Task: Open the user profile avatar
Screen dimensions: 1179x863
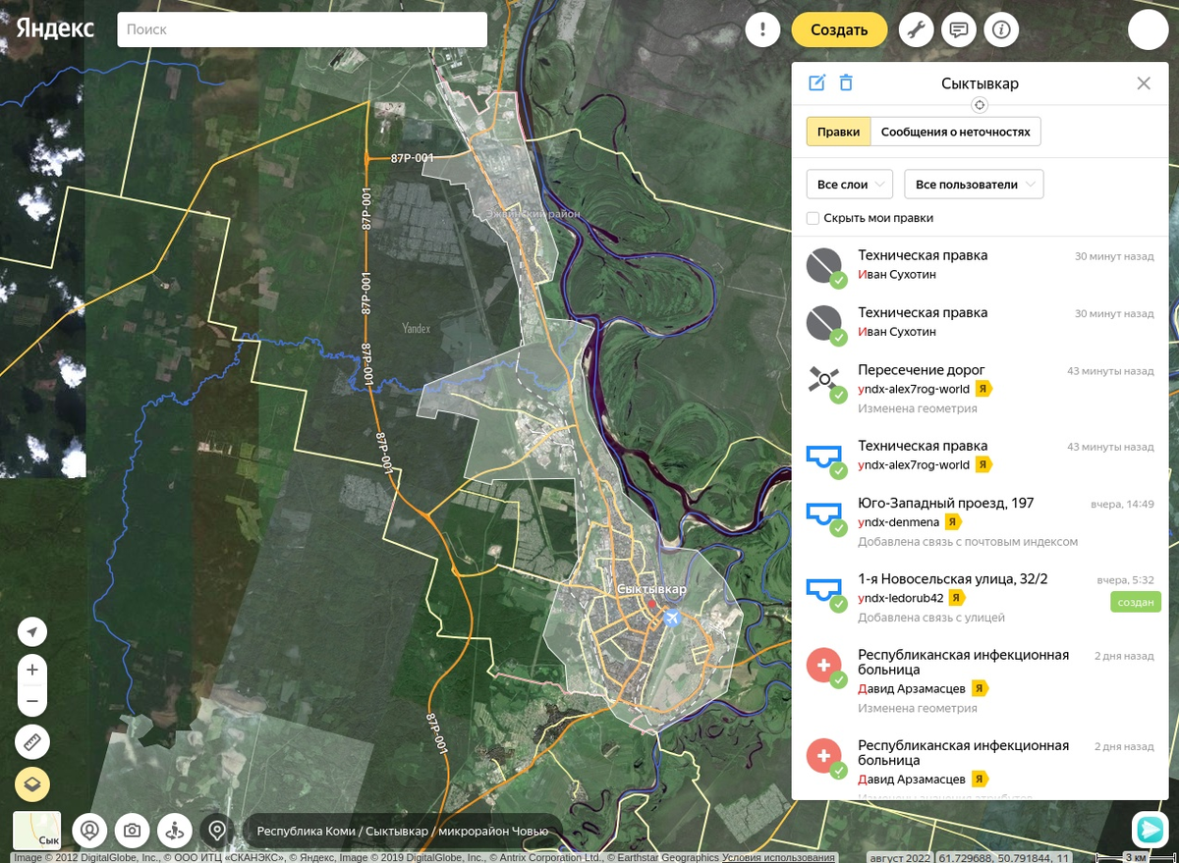Action: click(x=1148, y=29)
